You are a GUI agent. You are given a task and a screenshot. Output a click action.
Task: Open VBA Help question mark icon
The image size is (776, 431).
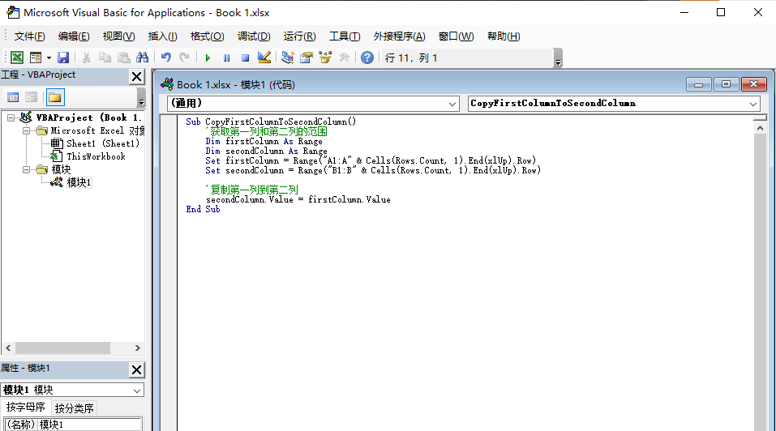pyautogui.click(x=367, y=58)
